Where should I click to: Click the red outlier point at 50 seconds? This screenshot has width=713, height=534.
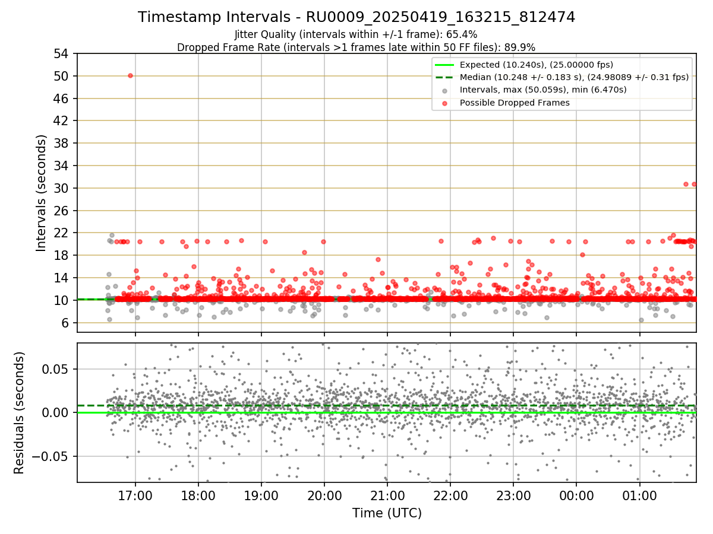tap(130, 75)
